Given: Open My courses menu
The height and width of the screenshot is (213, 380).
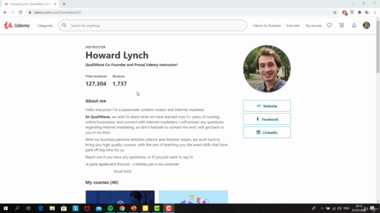Looking at the screenshot, I should tap(313, 25).
